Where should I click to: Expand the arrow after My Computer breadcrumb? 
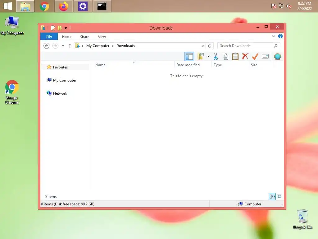[x=113, y=46]
